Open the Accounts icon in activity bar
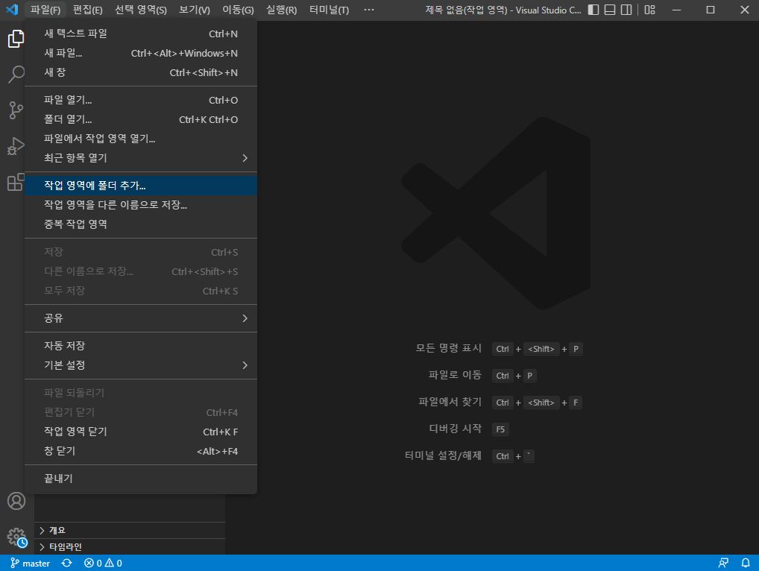This screenshot has height=571, width=759. (16, 501)
